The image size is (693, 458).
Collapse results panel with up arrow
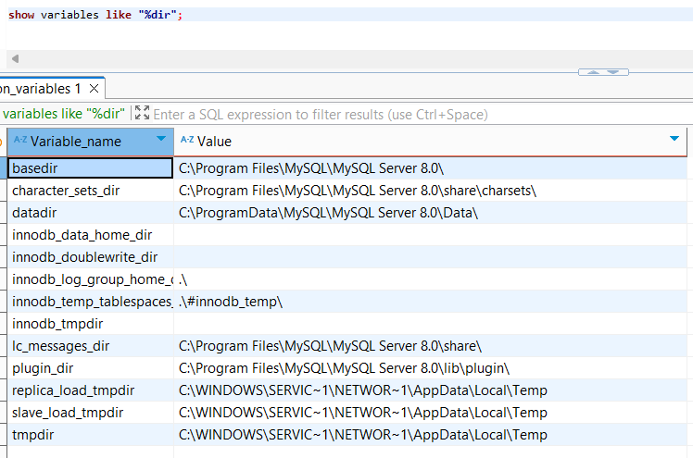tap(593, 72)
